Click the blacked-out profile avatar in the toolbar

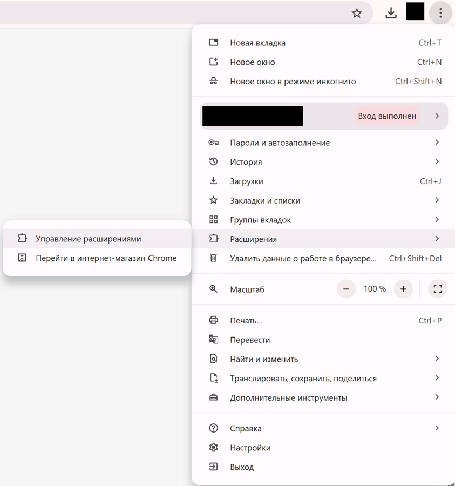415,11
